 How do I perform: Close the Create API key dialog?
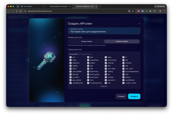[x=139, y=24]
